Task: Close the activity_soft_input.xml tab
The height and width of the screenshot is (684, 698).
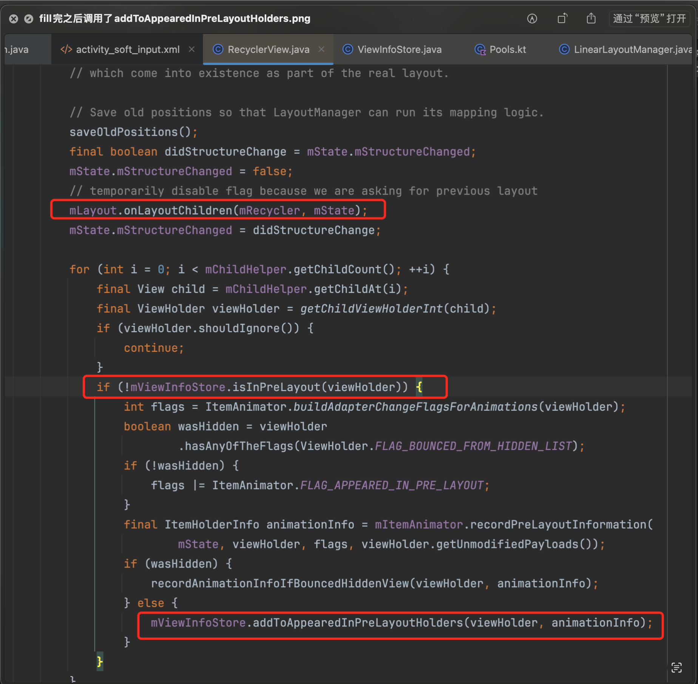Action: [191, 49]
